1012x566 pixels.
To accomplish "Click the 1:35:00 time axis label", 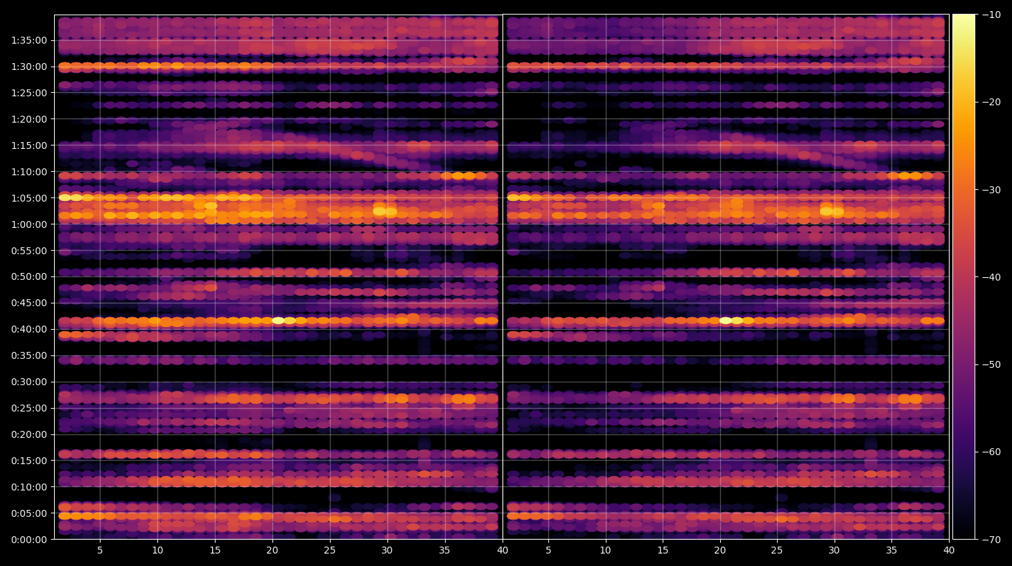I will coord(29,40).
